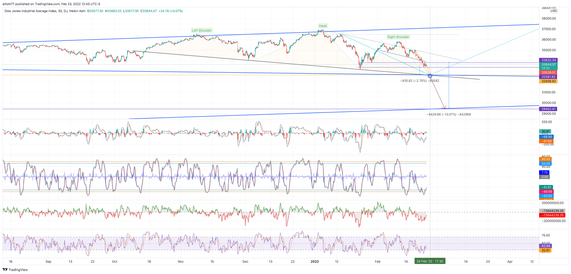The image size is (571, 274).
Task: Click the Oct label on time axis
Action: 115,262
